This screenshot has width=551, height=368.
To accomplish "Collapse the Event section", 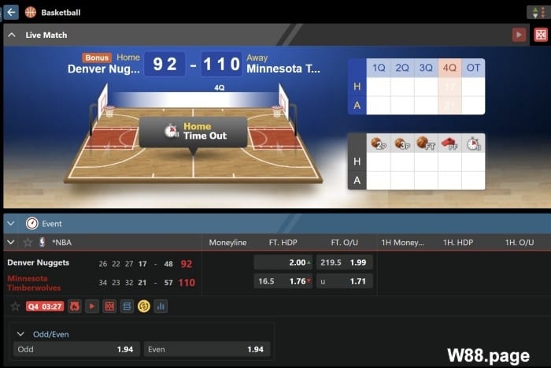I will click(11, 224).
